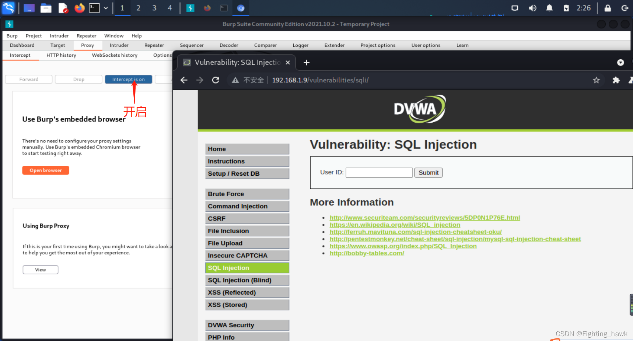Open the file manager taskbar icon
The width and height of the screenshot is (633, 341).
click(46, 8)
